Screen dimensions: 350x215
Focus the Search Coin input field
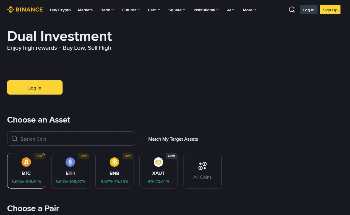[71, 139]
